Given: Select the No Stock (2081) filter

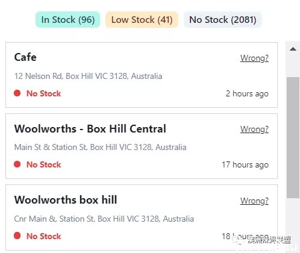Looking at the screenshot, I should tap(223, 20).
